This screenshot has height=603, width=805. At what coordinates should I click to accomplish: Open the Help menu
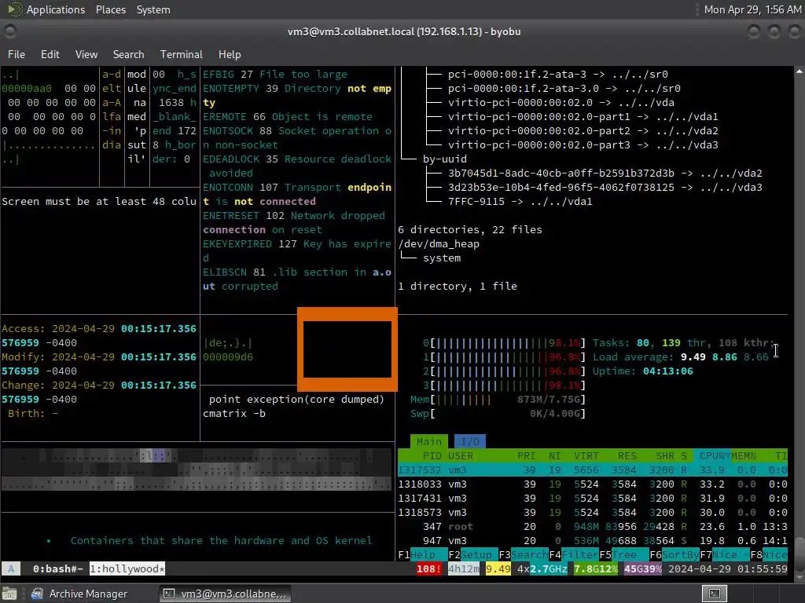[x=230, y=54]
